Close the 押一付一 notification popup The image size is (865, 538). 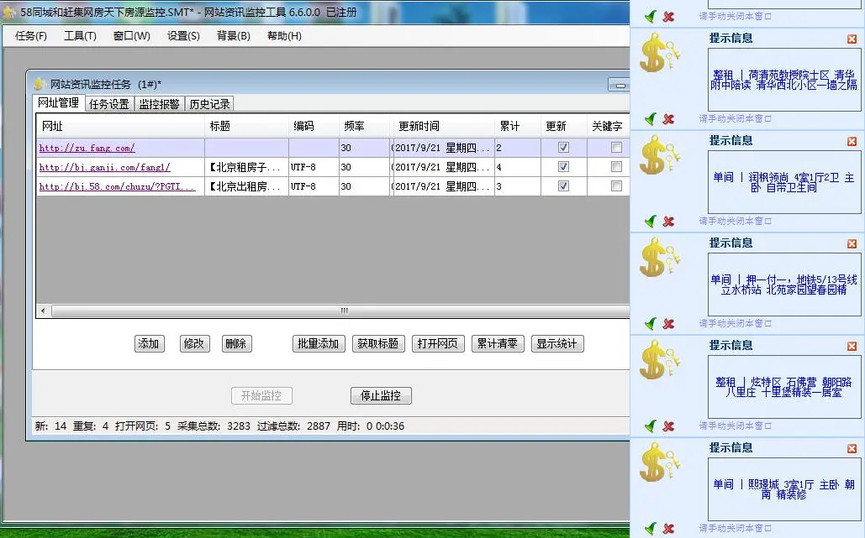(852, 244)
